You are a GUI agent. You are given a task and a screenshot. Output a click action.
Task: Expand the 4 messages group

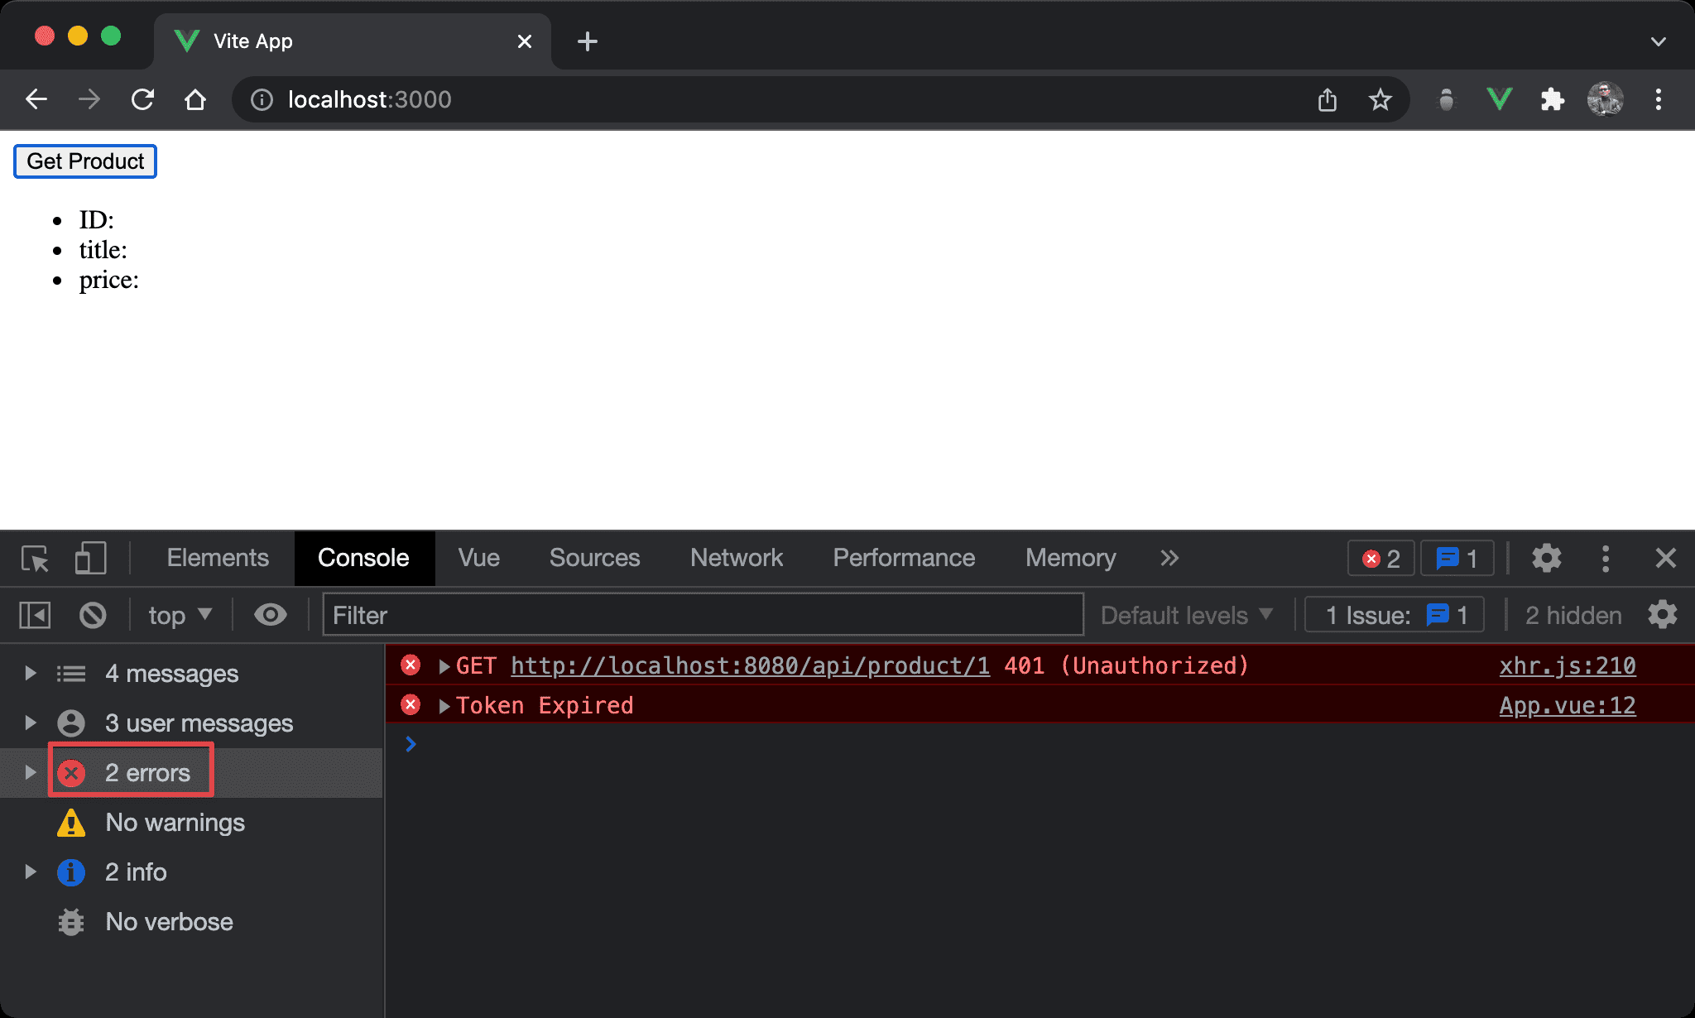point(30,673)
